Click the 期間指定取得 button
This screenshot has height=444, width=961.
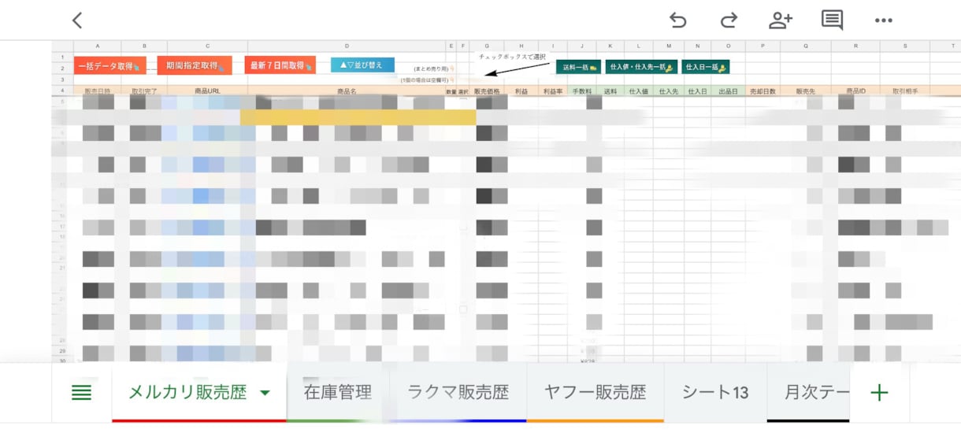point(195,66)
